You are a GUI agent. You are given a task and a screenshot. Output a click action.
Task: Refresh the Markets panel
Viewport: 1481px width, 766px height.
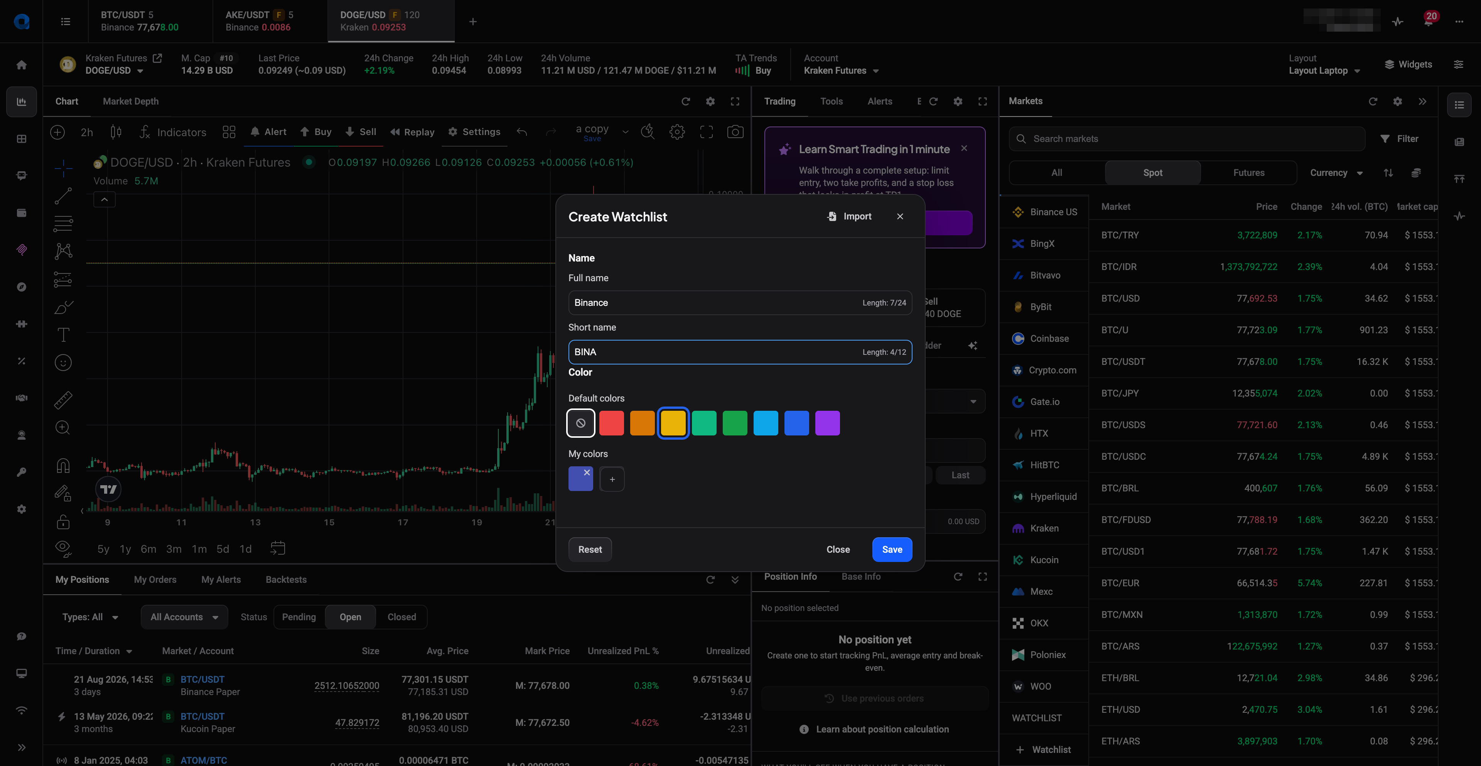pyautogui.click(x=1373, y=101)
